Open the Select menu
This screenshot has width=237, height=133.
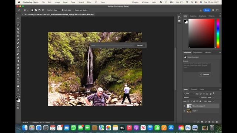point(81,2)
